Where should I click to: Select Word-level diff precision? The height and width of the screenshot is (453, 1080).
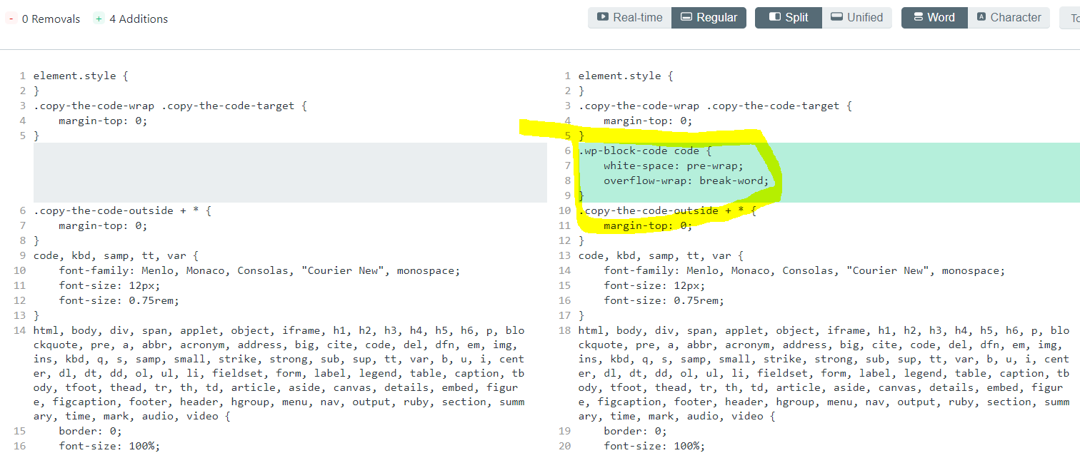tap(934, 18)
